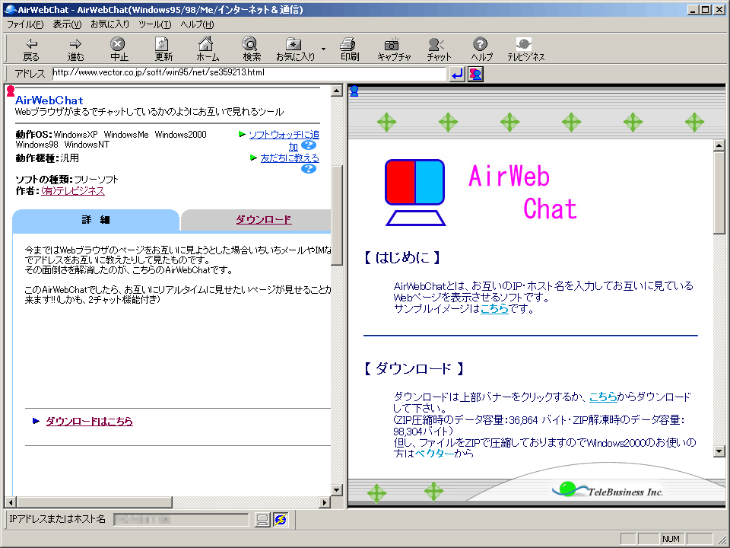Viewport: 730px width, 548px height.
Task: Refresh the page with the 更新 icon
Action: [163, 49]
